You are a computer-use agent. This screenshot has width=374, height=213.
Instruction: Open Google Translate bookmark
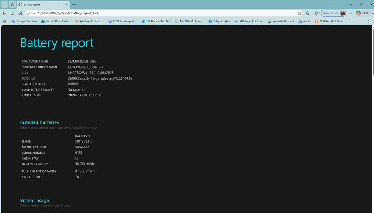pyautogui.click(x=24, y=21)
